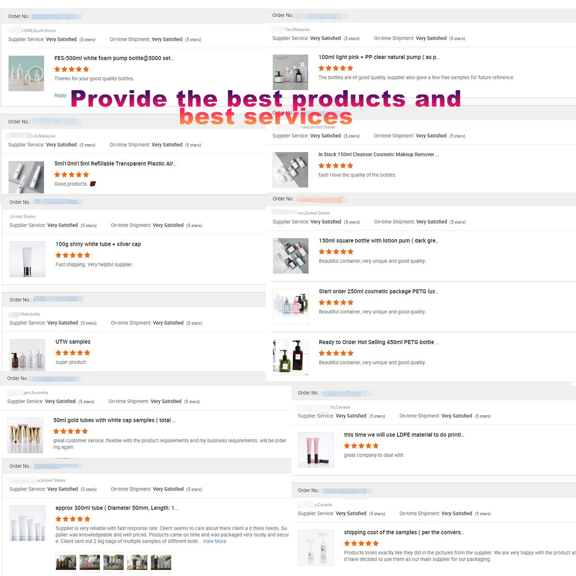Open the spray bottle thumbnail for shipping cost review

[x=316, y=548]
